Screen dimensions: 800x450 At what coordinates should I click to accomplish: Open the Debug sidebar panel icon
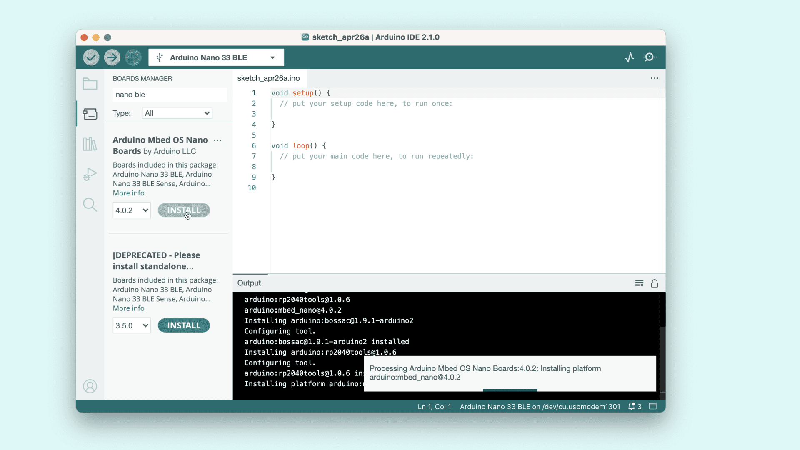click(x=90, y=174)
